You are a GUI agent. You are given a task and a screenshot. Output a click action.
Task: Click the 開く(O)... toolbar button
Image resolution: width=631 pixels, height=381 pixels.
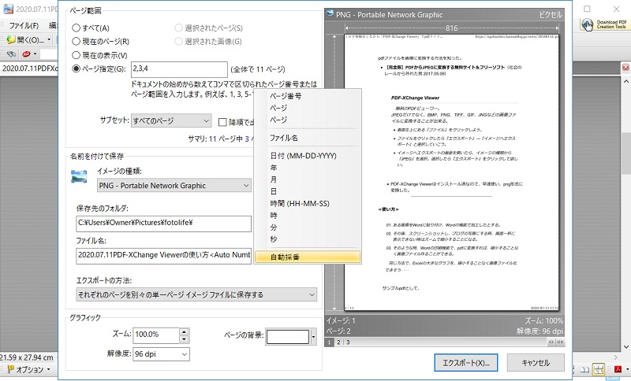click(26, 39)
